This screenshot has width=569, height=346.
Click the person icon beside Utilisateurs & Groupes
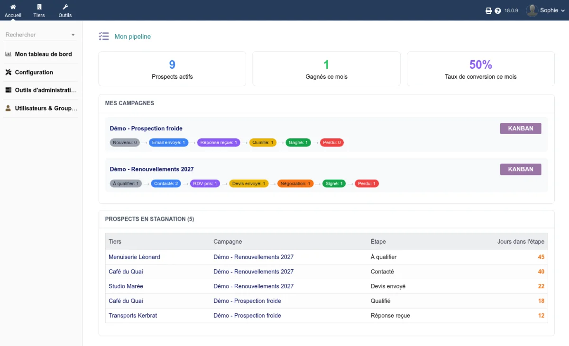click(8, 108)
